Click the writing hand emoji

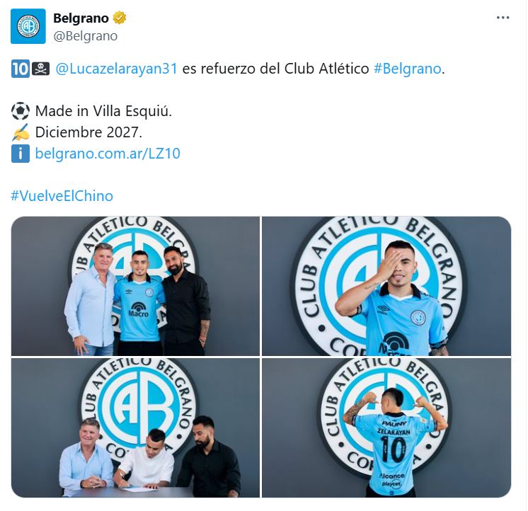click(21, 132)
